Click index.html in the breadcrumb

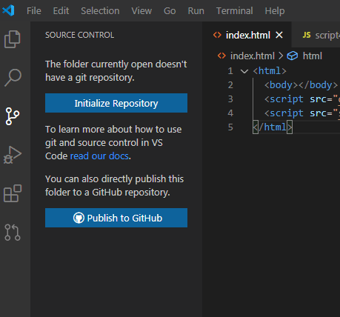(252, 56)
